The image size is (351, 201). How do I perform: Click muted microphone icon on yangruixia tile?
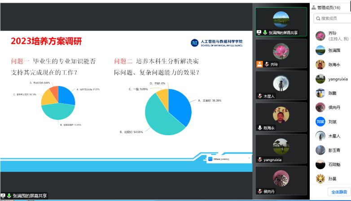click(x=260, y=159)
